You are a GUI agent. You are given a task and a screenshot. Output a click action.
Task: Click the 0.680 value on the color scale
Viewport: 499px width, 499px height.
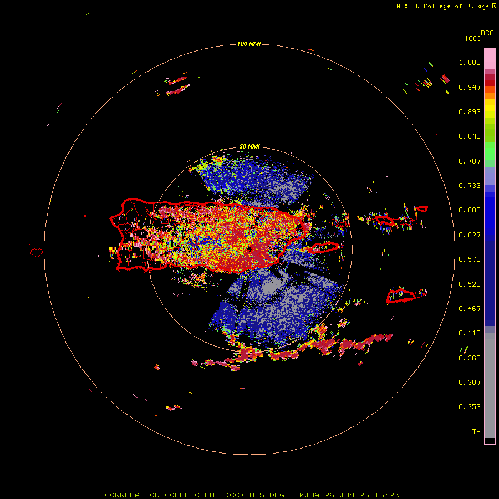coord(470,210)
